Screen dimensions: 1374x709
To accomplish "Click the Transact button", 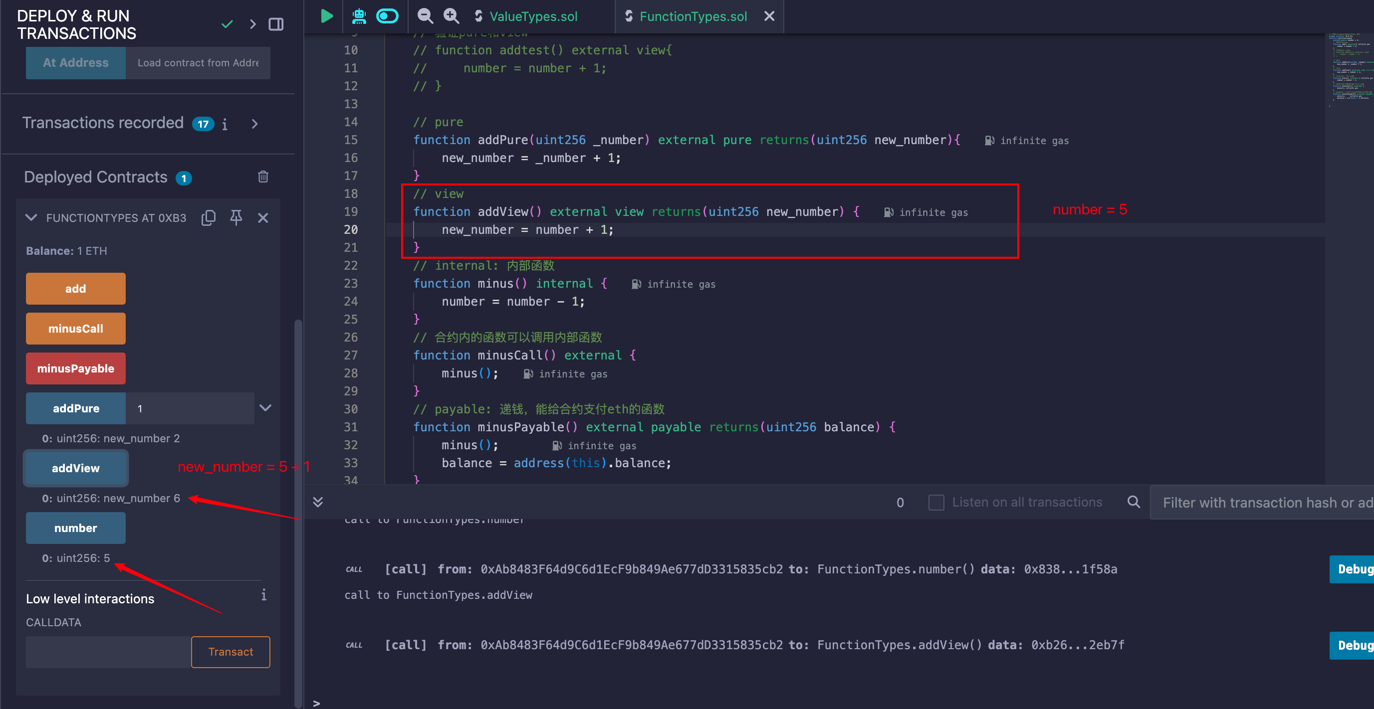I will click(230, 652).
